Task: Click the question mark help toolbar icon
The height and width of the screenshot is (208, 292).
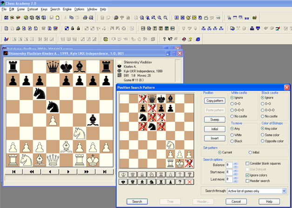Action: point(164,39)
